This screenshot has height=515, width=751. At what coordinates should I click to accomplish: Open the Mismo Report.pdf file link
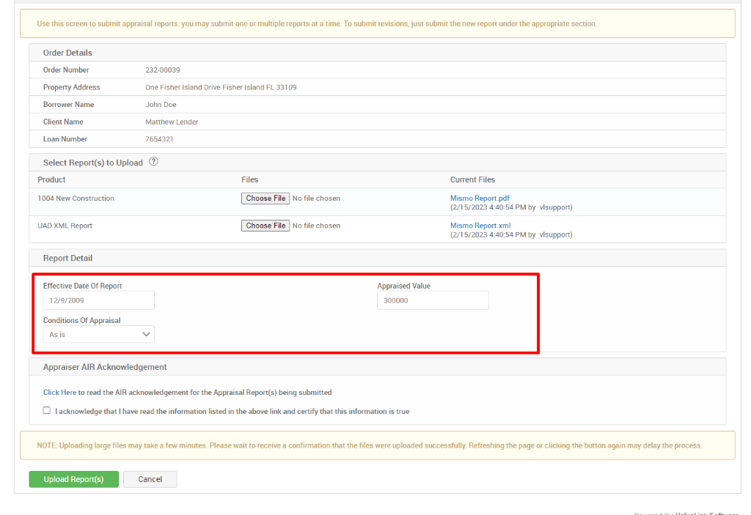(x=478, y=197)
